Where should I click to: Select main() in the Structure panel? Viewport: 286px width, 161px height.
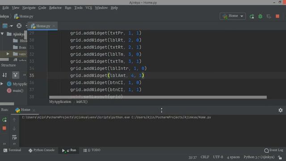tap(18, 90)
